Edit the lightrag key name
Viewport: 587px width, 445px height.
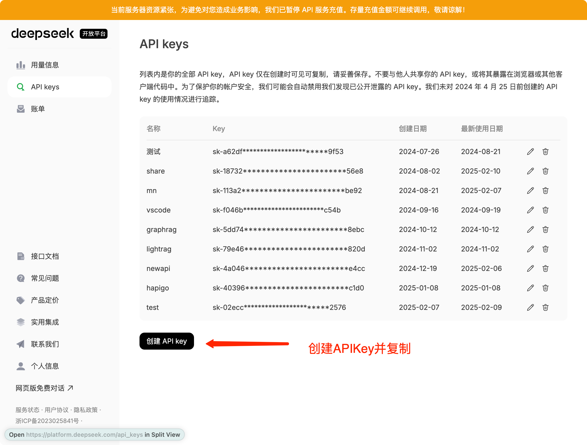click(530, 249)
